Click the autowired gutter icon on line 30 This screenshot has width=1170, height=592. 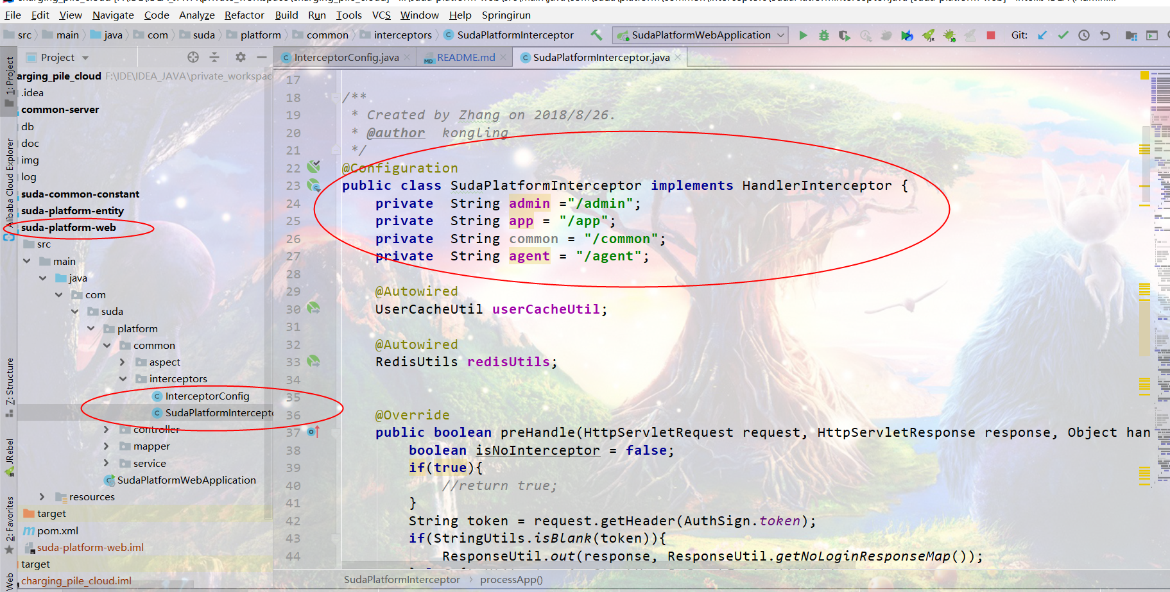313,309
